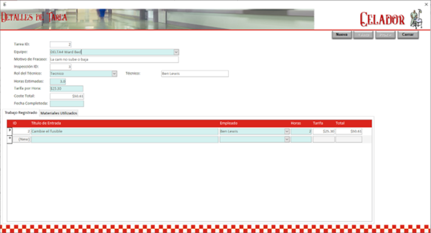Edit the Cambie el fusible entry title
The height and width of the screenshot is (233, 431).
click(x=125, y=131)
